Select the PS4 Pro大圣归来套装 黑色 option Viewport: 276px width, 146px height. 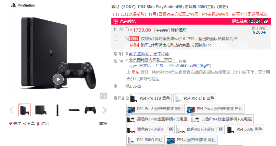156,109
